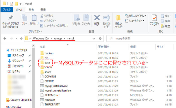Image resolution: width=176 pixels, height=108 pixels.
Task: Open Pictures in navigation pane
Action: 14,71
